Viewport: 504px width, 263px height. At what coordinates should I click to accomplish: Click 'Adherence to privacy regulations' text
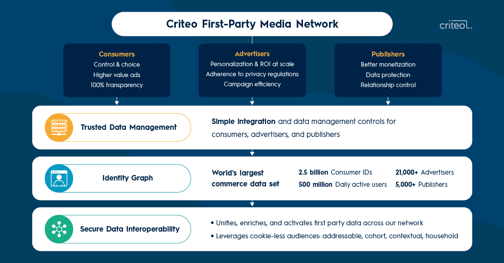[x=252, y=74]
